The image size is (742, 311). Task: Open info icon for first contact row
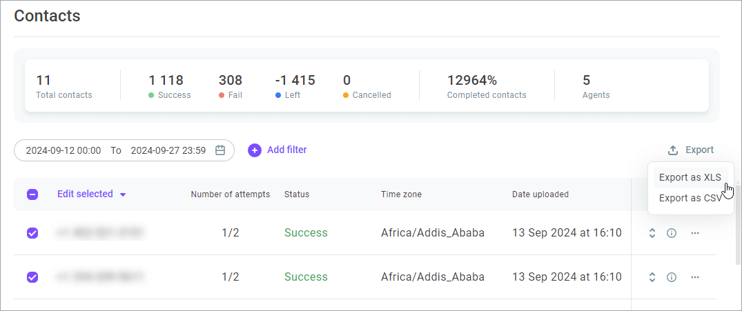click(671, 233)
